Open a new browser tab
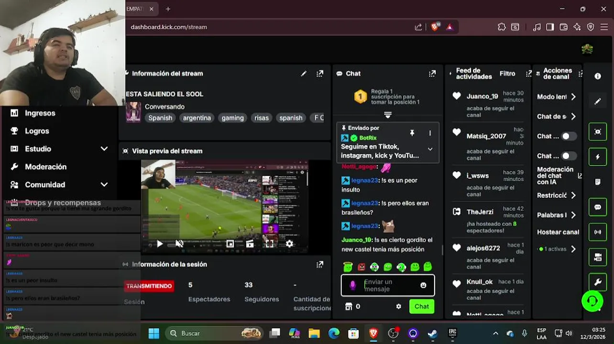Image resolution: width=614 pixels, height=344 pixels. point(168,9)
